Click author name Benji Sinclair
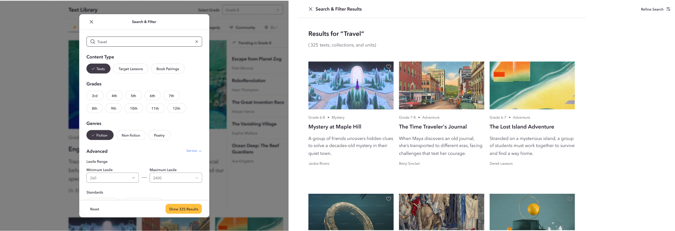This screenshot has width=675, height=231. point(409,164)
